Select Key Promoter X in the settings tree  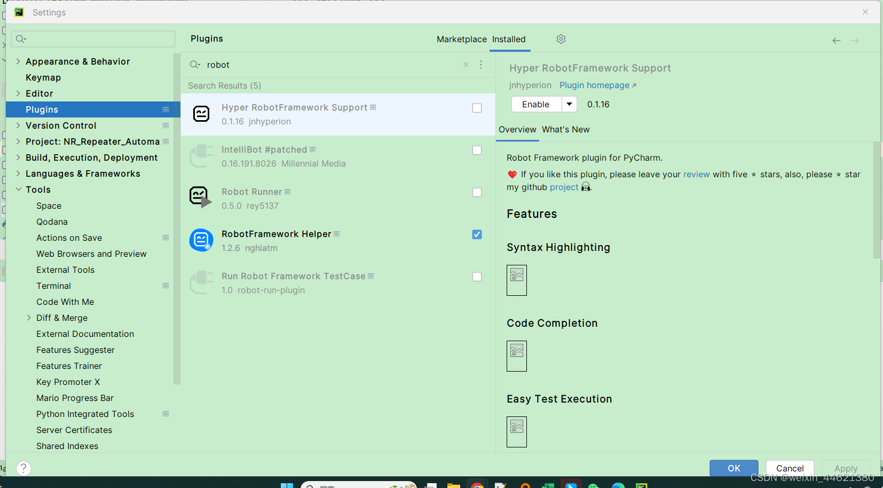tap(68, 382)
